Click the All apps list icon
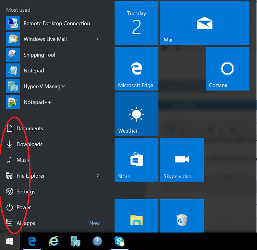Image resolution: width=257 pixels, height=250 pixels. pos(10,223)
